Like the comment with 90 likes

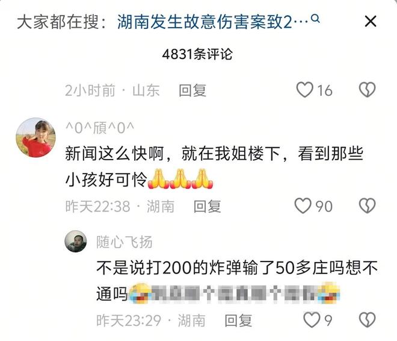[303, 205]
